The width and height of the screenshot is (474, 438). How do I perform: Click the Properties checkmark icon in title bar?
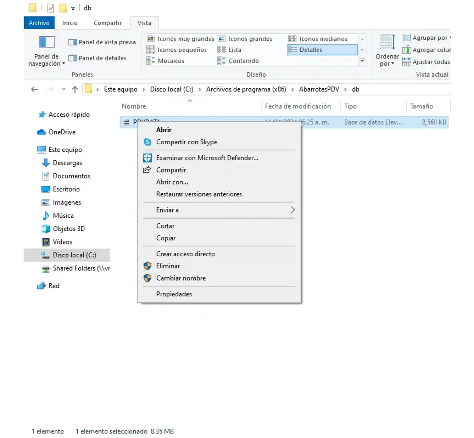click(51, 8)
